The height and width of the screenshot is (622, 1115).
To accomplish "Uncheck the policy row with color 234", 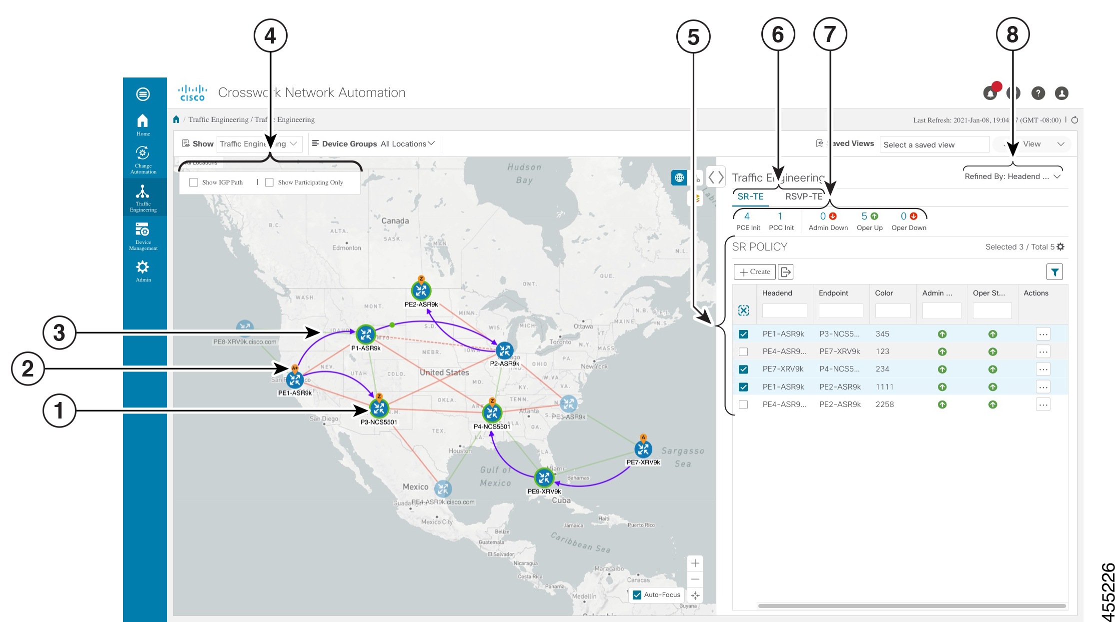I will (743, 369).
